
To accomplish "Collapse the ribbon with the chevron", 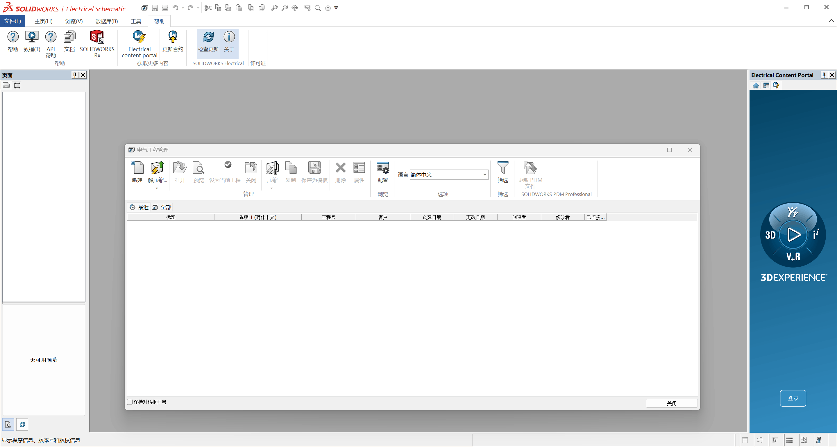I will [831, 21].
